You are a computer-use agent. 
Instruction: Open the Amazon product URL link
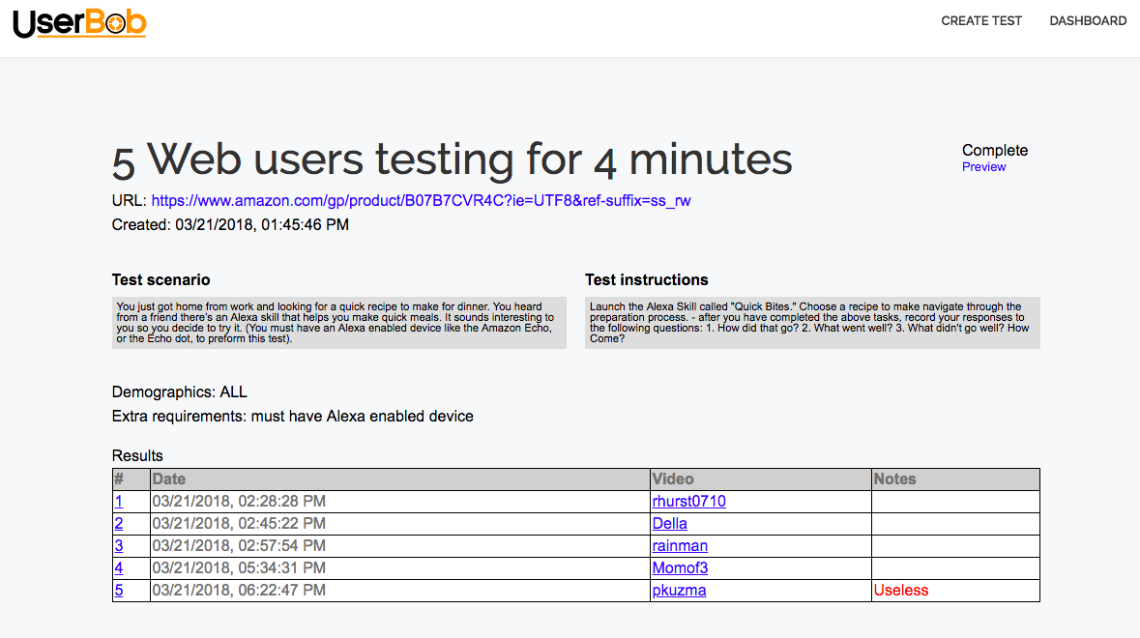tap(421, 201)
